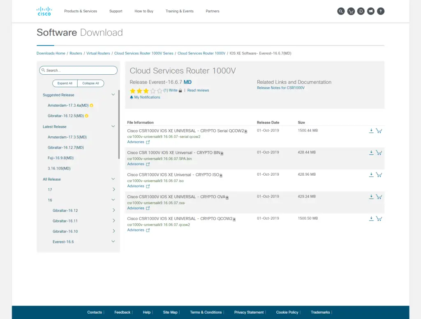This screenshot has height=319, width=421.
Task: Open the search icon in header
Action: [341, 11]
